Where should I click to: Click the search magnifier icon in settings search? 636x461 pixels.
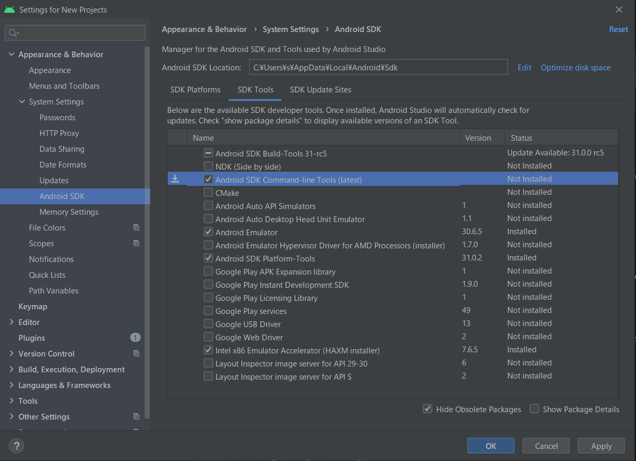tap(13, 33)
